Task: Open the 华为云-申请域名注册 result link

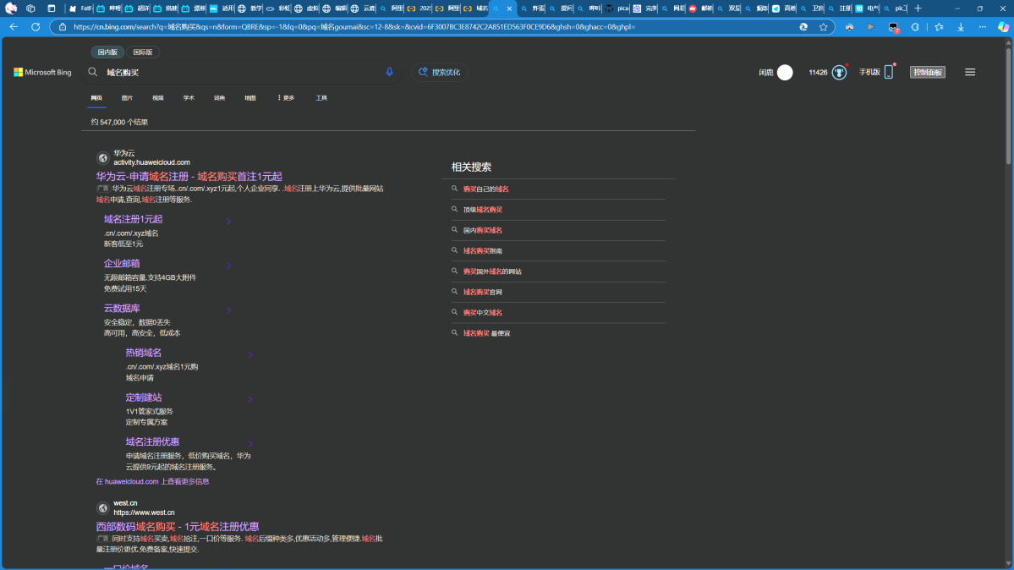Action: coord(189,177)
